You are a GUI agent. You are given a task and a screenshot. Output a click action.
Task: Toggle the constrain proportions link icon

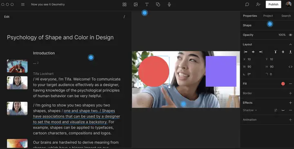click(x=290, y=67)
